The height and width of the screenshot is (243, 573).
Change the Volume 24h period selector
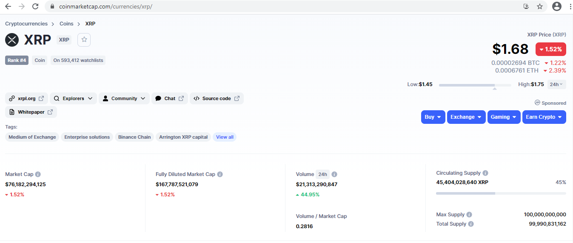click(322, 174)
